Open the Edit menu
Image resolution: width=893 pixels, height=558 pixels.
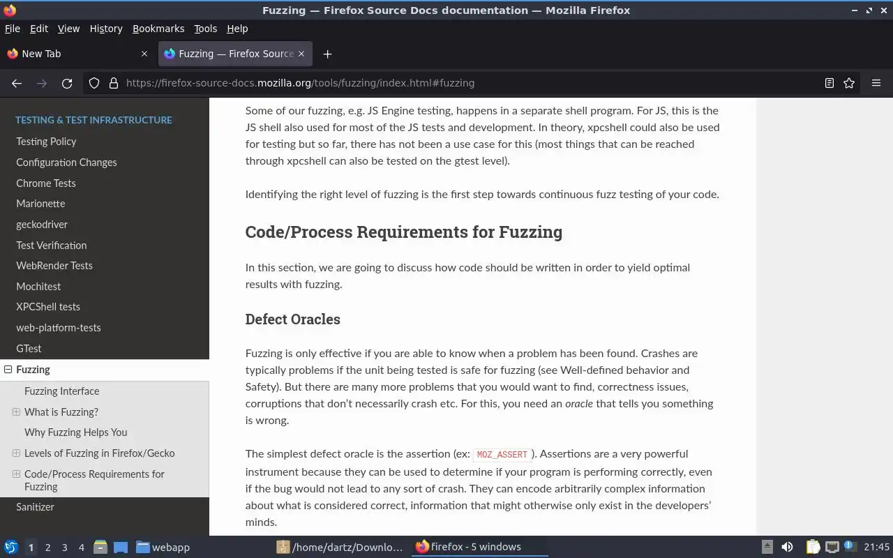39,29
